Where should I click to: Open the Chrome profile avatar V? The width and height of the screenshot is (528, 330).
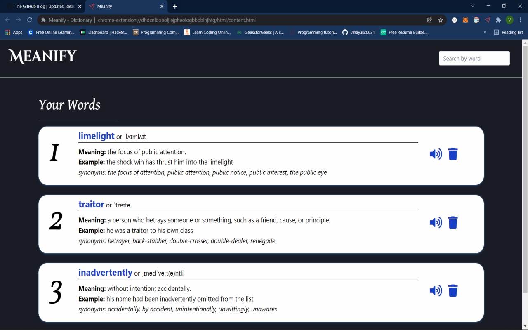coord(509,20)
